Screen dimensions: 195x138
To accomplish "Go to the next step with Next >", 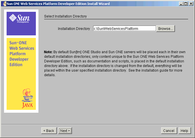I will (65, 131).
